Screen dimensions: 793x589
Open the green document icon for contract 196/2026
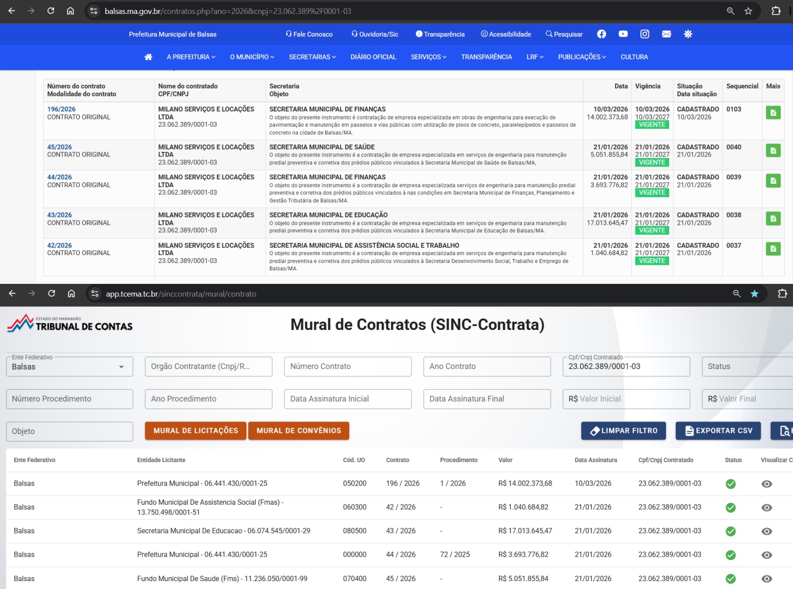[773, 113]
